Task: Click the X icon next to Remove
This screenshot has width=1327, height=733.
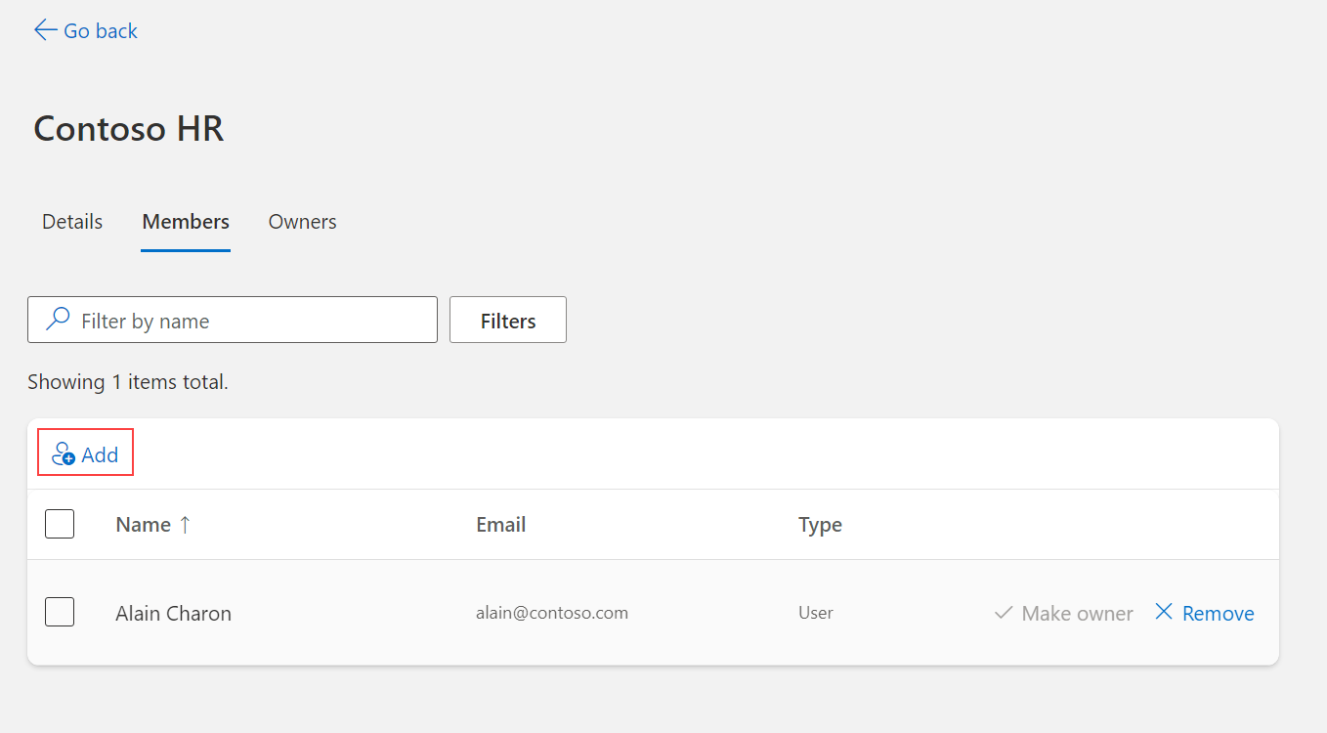Action: (x=1164, y=612)
